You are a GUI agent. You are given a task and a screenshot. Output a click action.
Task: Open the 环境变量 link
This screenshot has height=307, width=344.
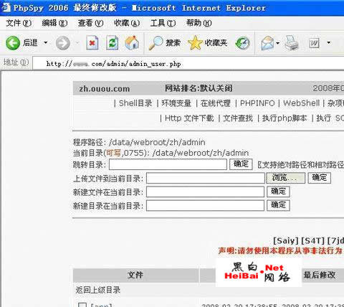click(x=176, y=103)
